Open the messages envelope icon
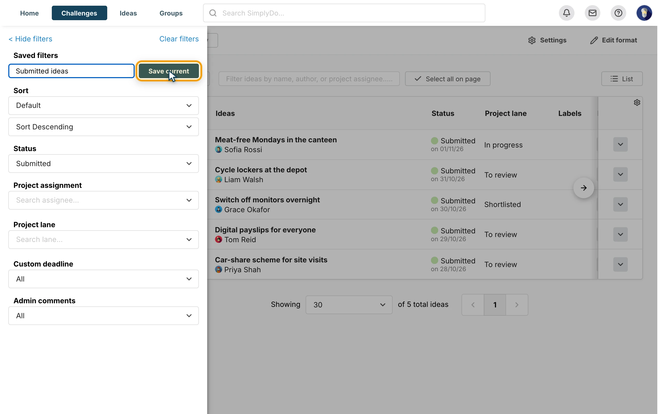This screenshot has height=414, width=663. coord(592,13)
